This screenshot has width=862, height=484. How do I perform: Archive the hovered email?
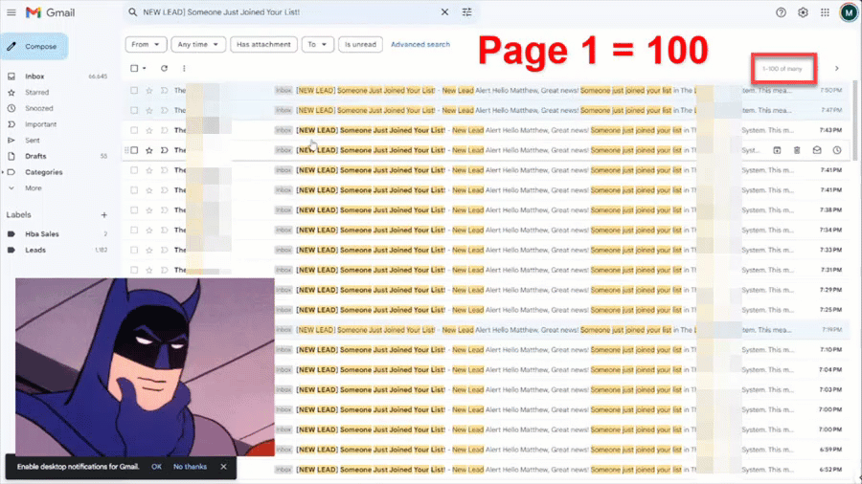[777, 150]
